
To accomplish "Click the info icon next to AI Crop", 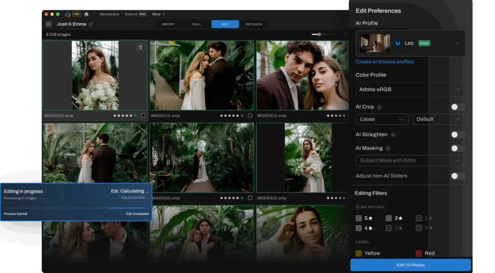I will (379, 107).
